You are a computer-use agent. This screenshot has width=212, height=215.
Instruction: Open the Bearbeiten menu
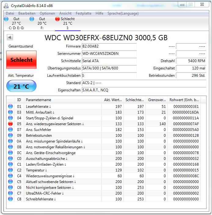27,13
